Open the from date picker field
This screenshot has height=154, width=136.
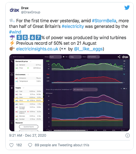[93, 57]
